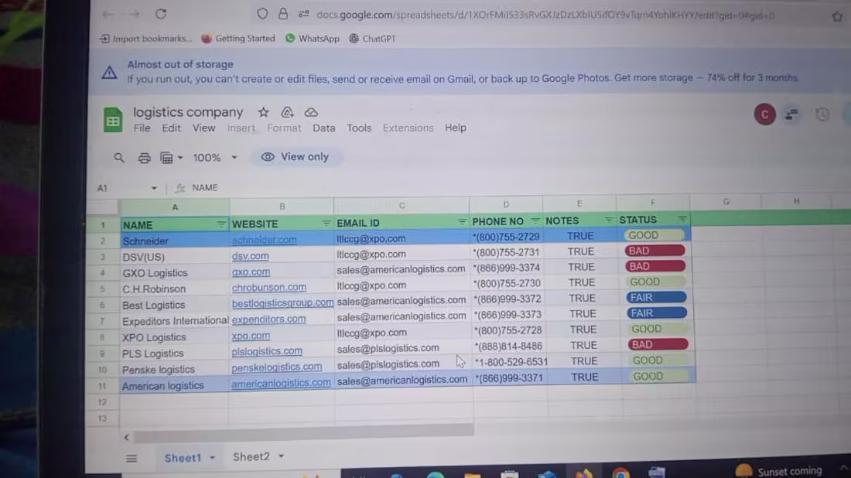The height and width of the screenshot is (478, 851).
Task: Open the Sheet2 tab menu arrow
Action: click(x=281, y=456)
